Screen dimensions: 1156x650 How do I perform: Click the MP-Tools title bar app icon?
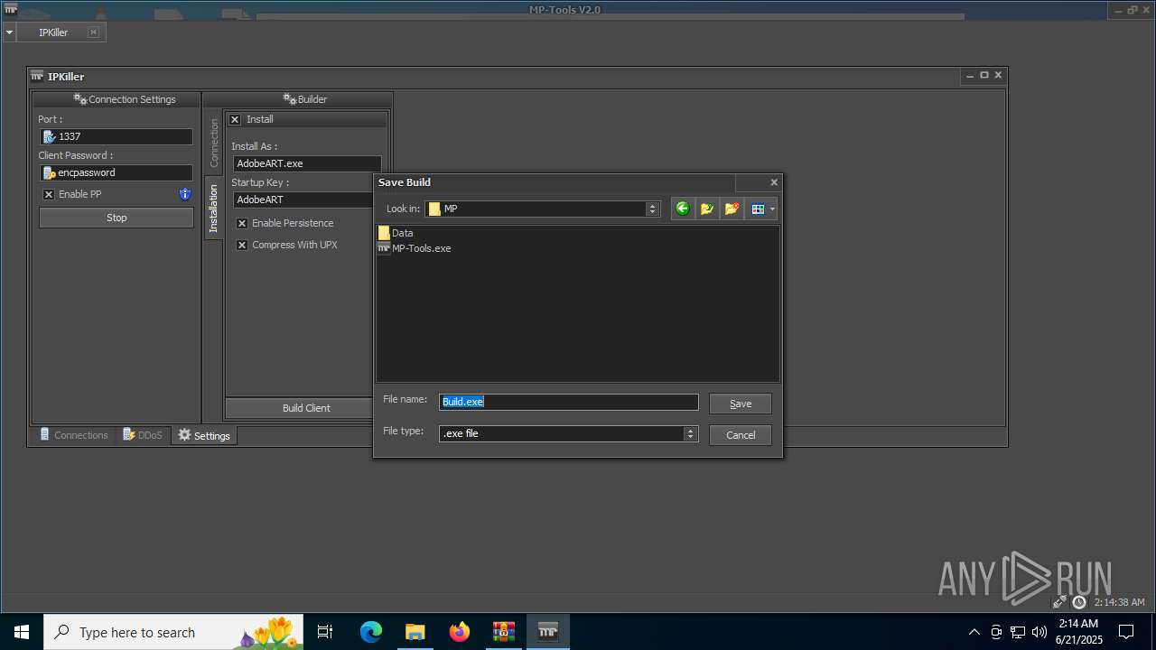coord(11,10)
